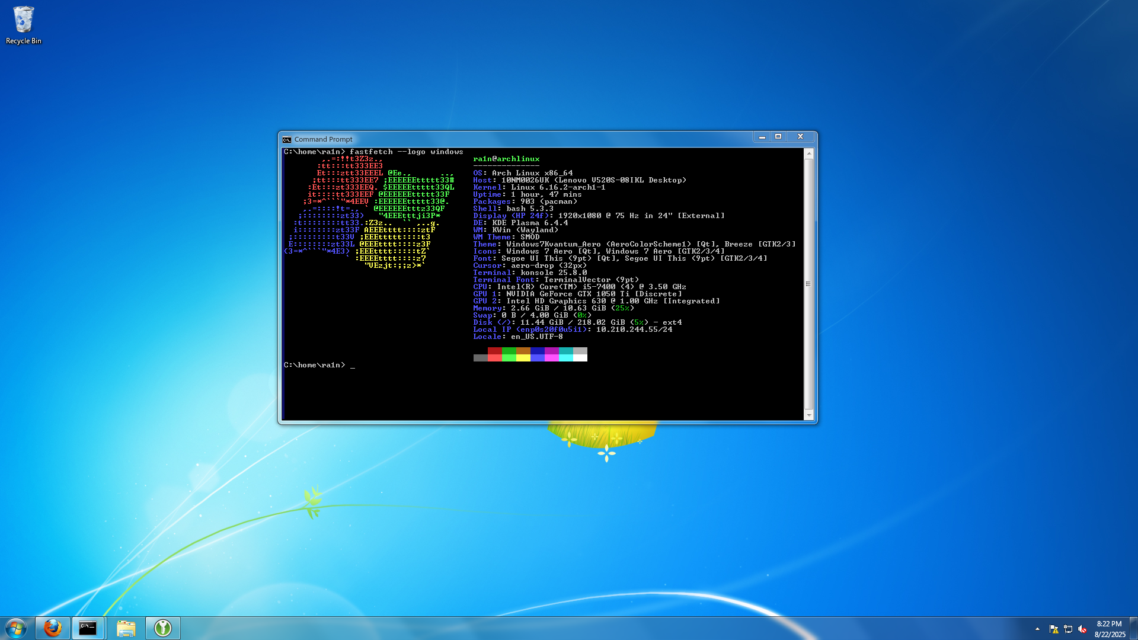The height and width of the screenshot is (640, 1138).
Task: Show hidden tray icons arrow
Action: tap(1037, 629)
